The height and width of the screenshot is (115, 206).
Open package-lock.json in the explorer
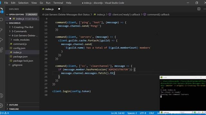[x=23, y=61]
